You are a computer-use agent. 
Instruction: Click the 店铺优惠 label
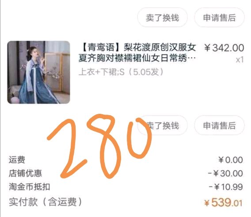point(25,173)
